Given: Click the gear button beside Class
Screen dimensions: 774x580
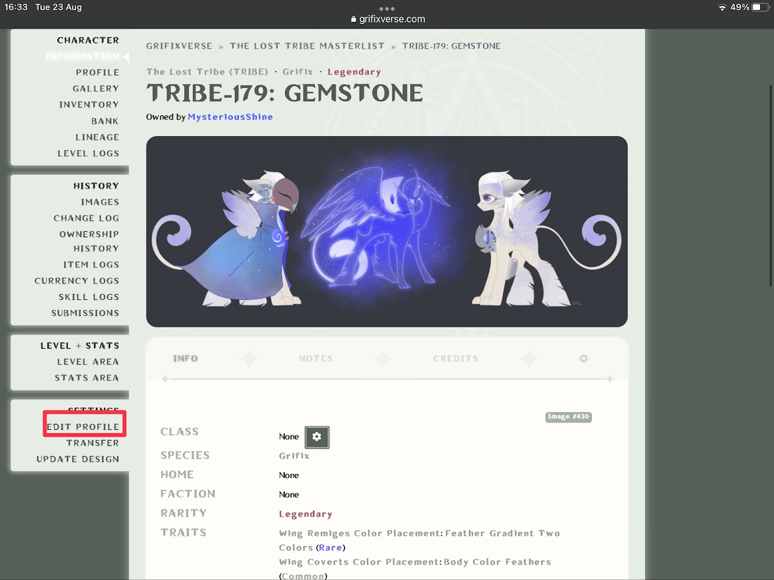Looking at the screenshot, I should 317,437.
